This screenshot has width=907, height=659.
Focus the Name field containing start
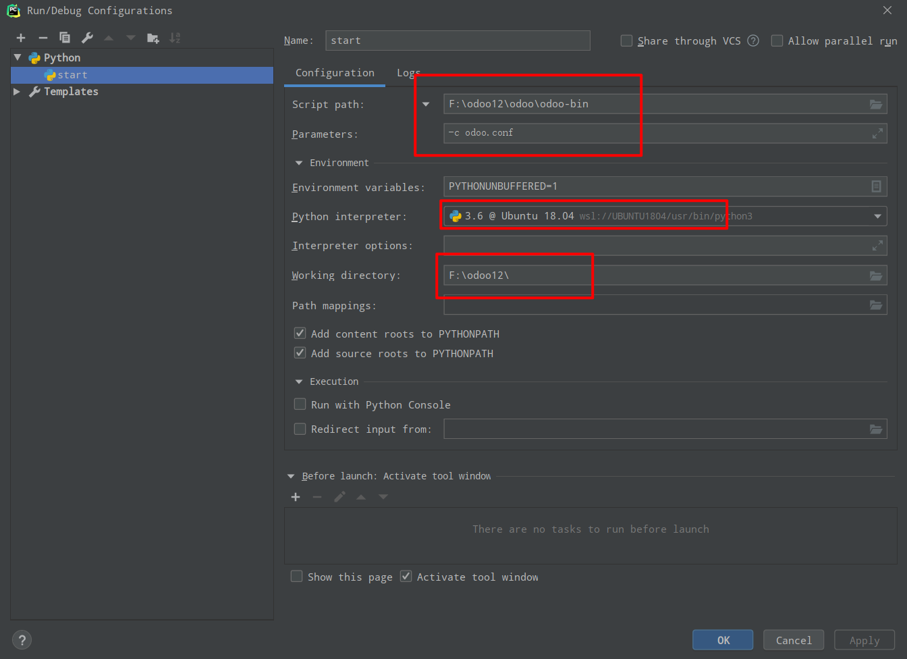point(458,41)
